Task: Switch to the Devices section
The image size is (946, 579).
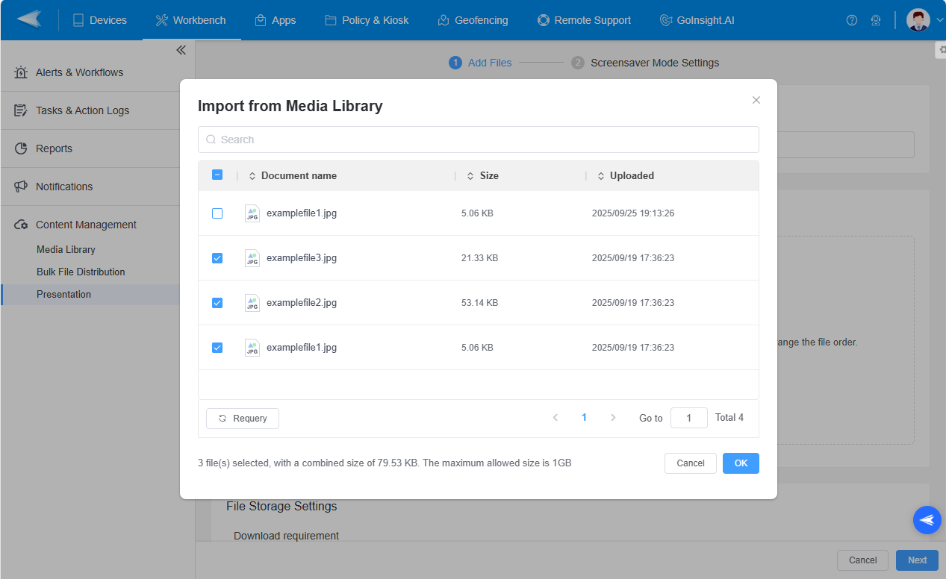Action: click(x=100, y=20)
